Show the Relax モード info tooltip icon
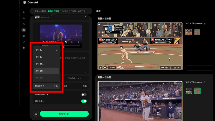The height and width of the screenshot is (121, 215). (x=48, y=95)
